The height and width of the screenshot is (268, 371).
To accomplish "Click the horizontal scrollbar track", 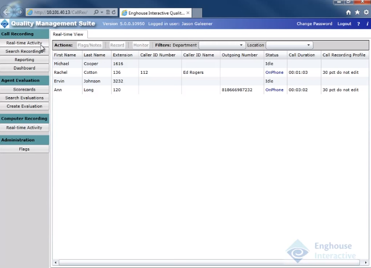I will tap(209, 262).
